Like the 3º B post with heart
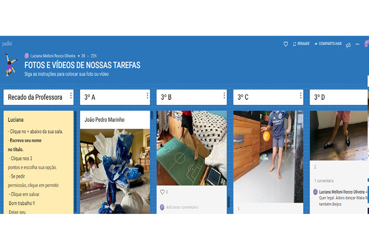This screenshot has height=246, width=369. [x=162, y=192]
